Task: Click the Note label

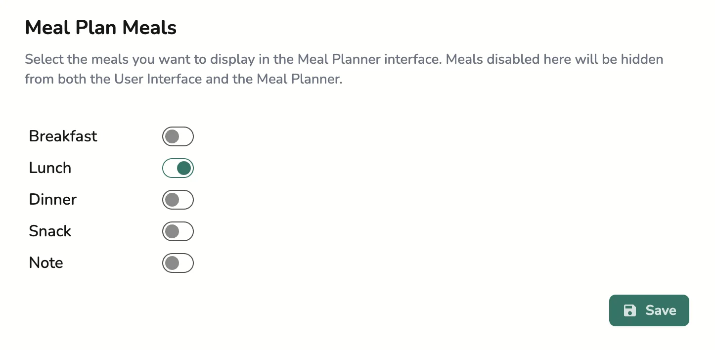Action: coord(45,263)
